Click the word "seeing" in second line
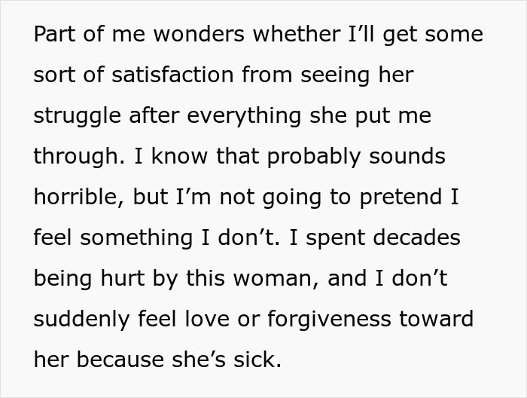Viewport: 527px width, 398px height. coord(335,75)
